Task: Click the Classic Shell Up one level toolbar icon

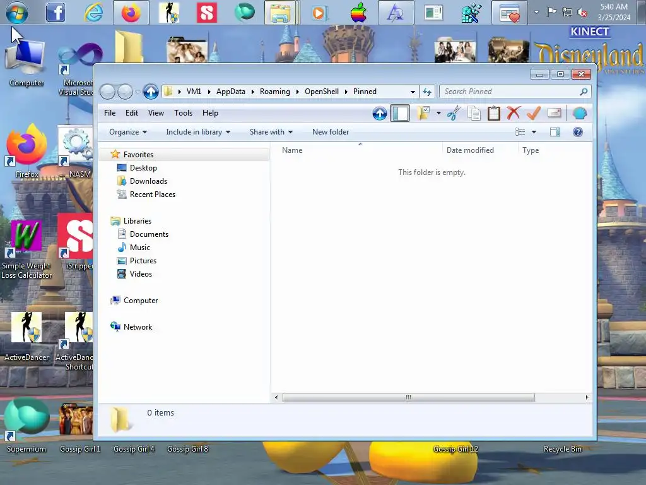Action: click(x=379, y=113)
